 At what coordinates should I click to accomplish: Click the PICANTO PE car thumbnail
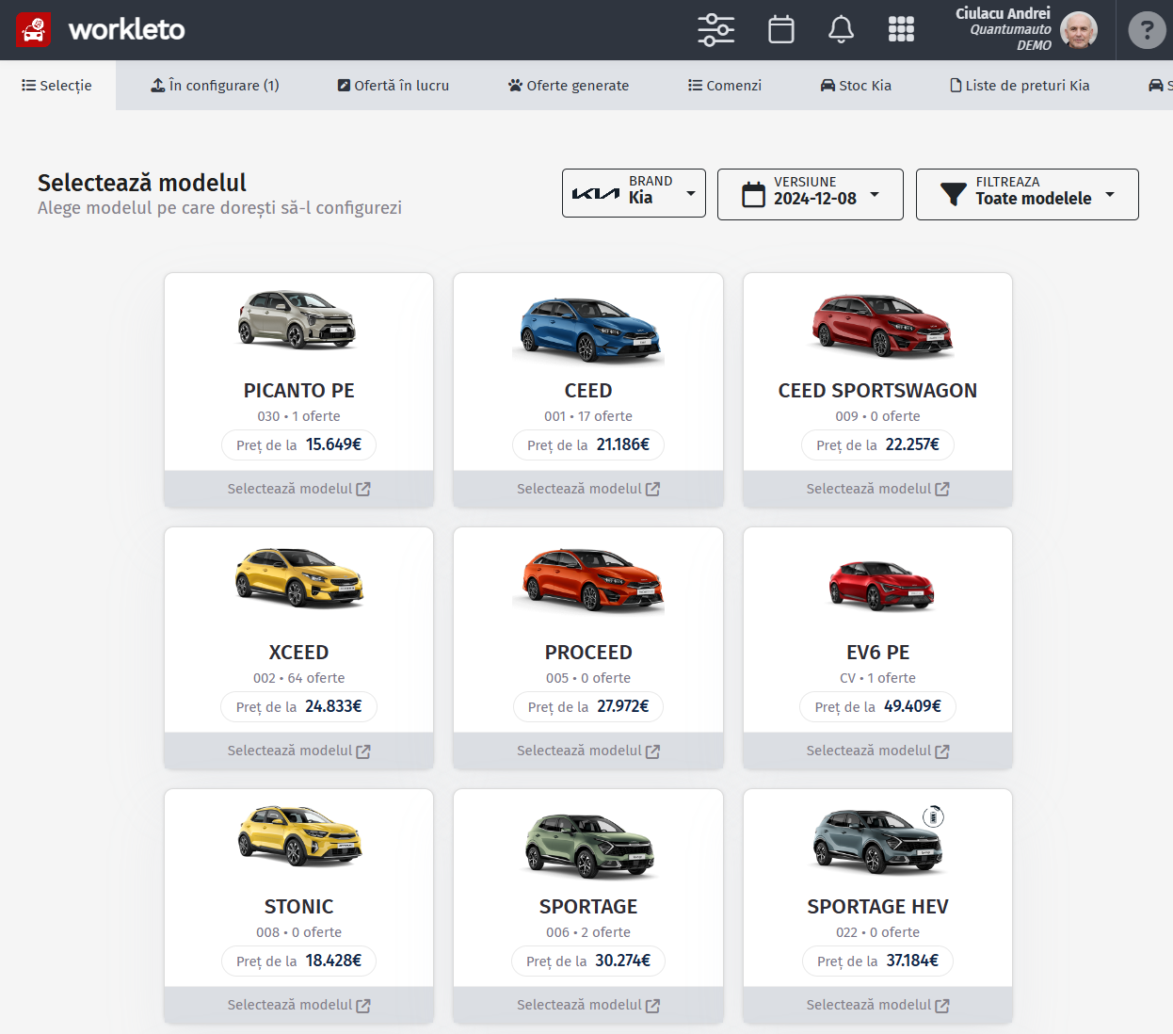pos(297,319)
